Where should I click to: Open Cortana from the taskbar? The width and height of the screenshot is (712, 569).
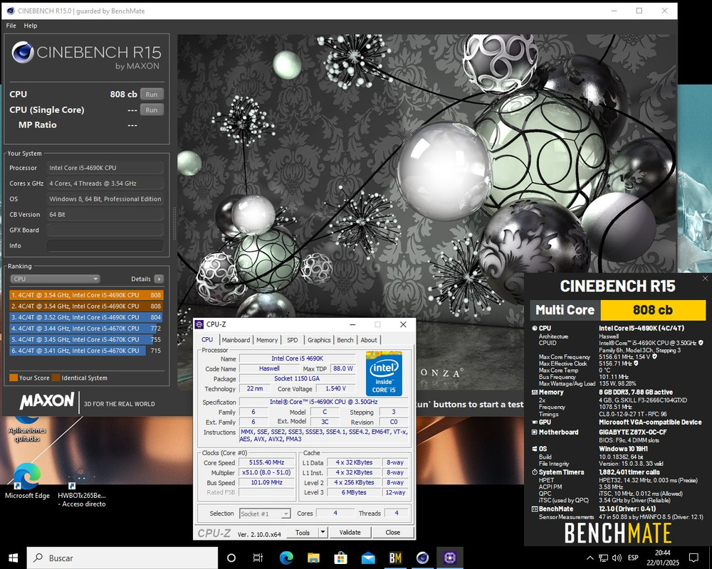231,558
